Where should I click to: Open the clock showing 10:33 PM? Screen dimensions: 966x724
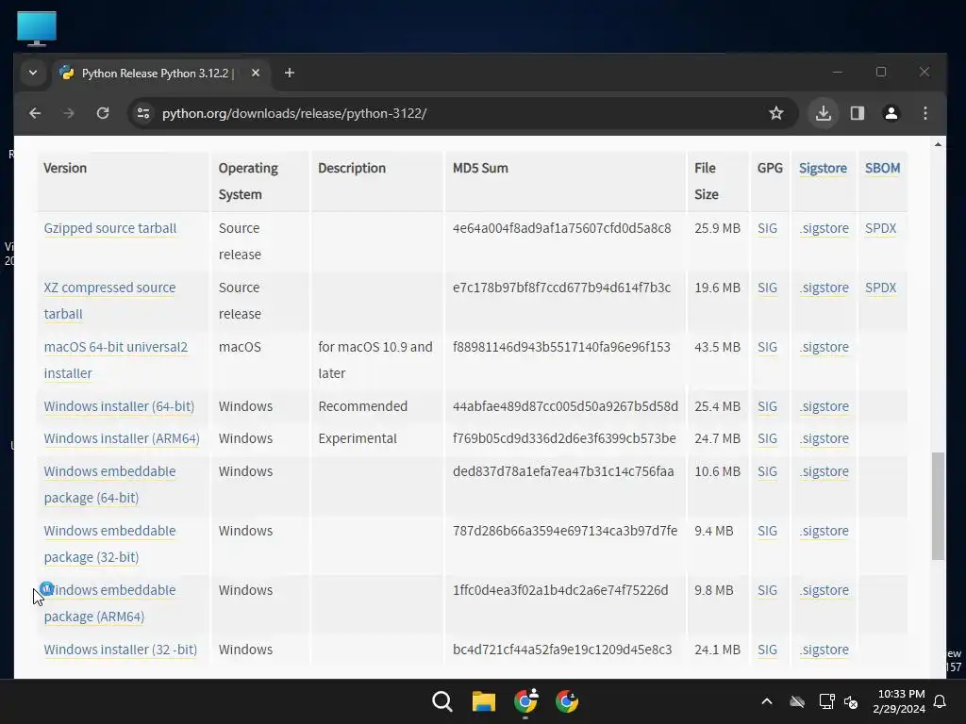[x=899, y=701]
